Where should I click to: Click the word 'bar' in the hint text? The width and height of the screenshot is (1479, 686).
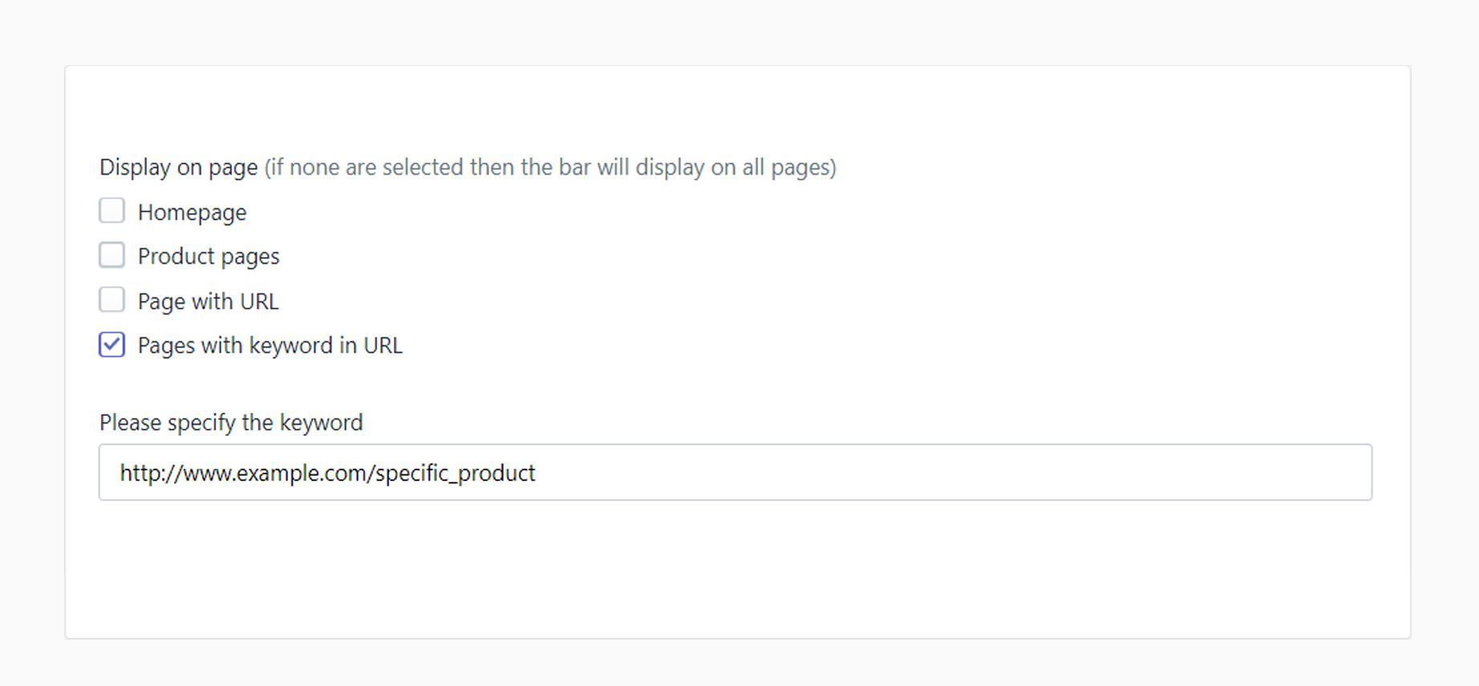574,167
